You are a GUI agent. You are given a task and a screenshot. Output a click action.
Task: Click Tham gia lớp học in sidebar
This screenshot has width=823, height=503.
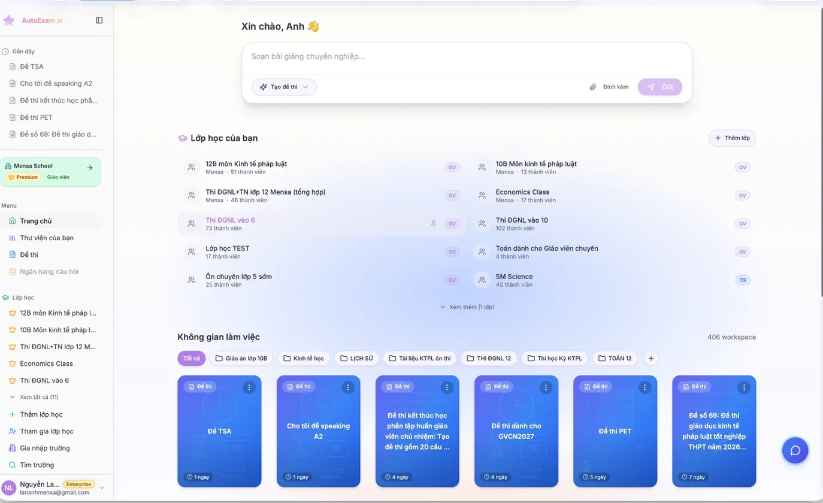tap(52, 431)
